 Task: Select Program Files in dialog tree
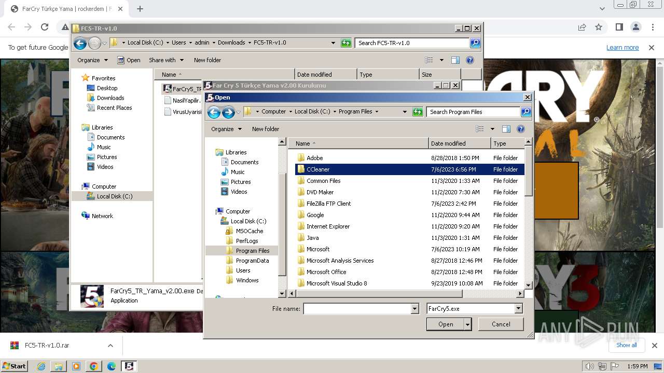[x=252, y=251]
